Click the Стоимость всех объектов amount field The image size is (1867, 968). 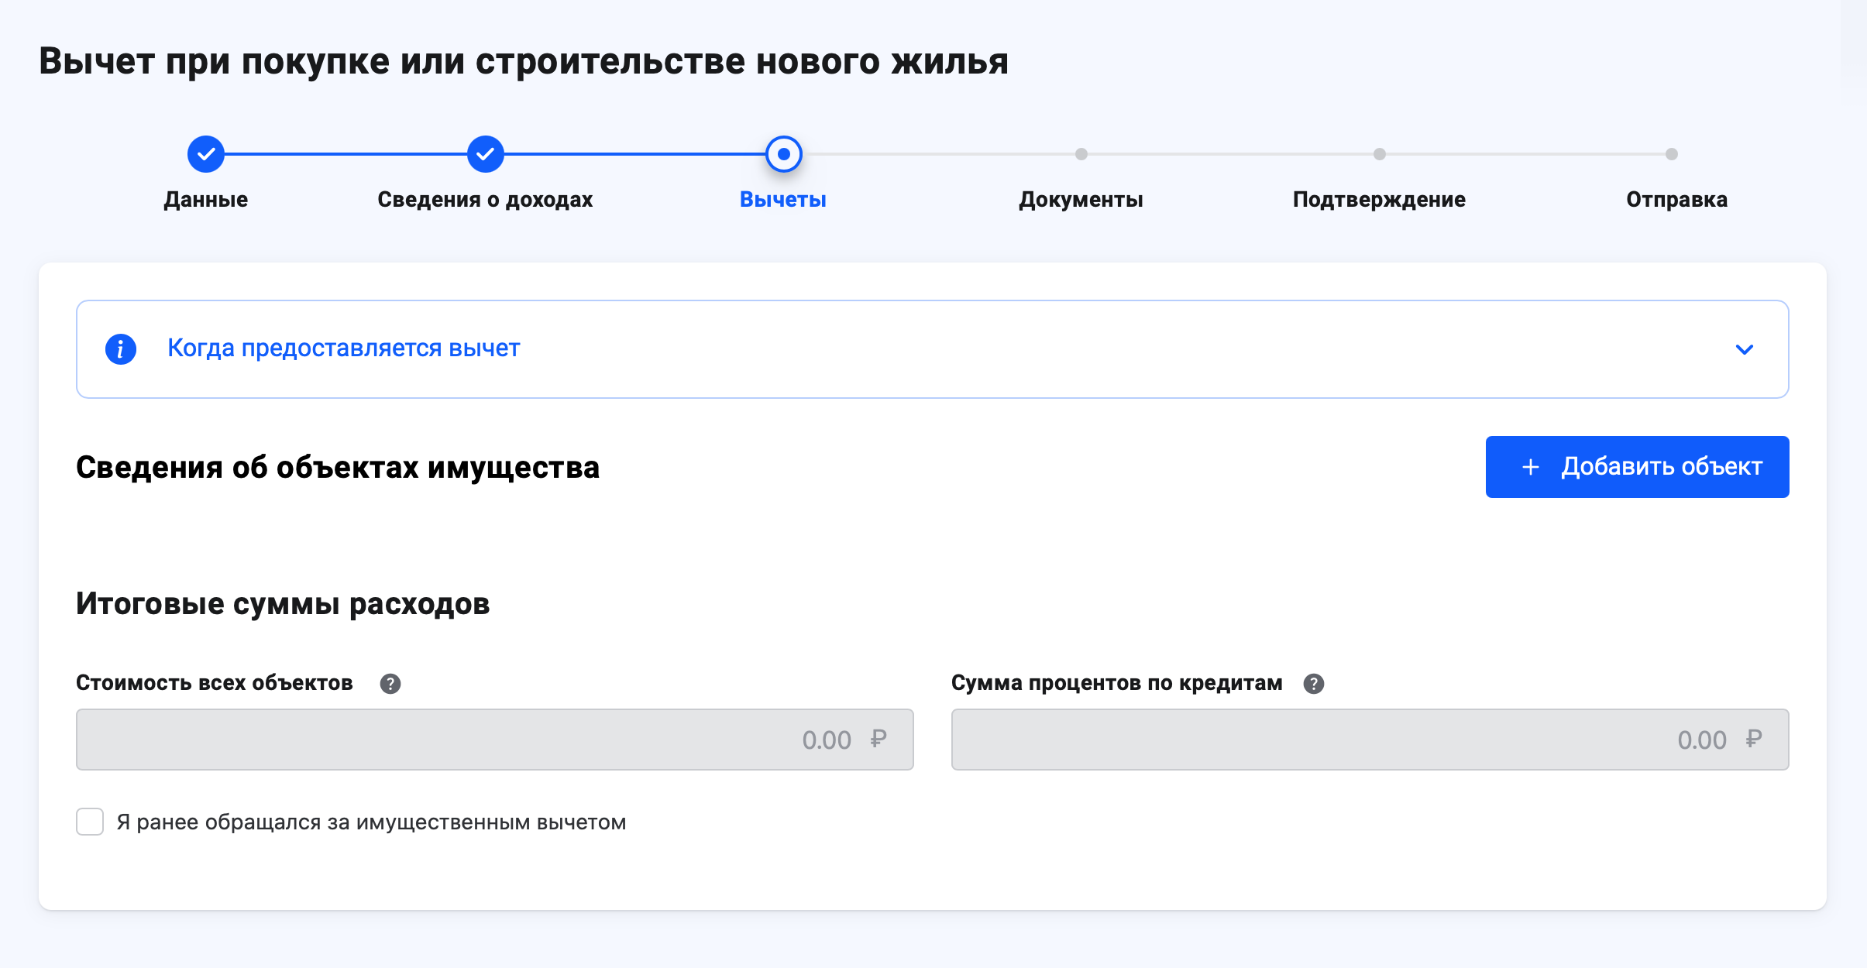(495, 740)
